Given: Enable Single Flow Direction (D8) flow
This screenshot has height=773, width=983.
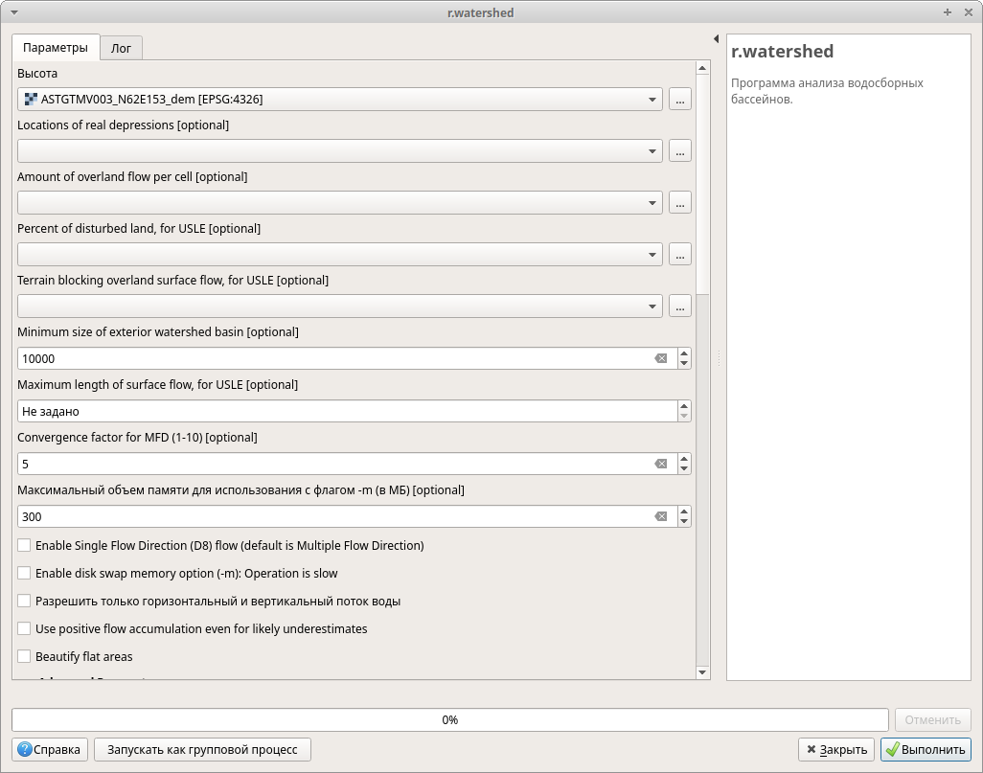Looking at the screenshot, I should point(24,546).
